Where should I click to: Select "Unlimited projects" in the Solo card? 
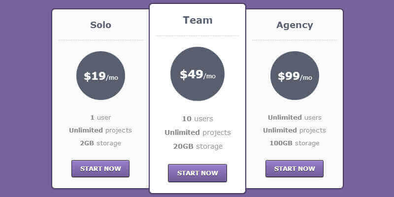[x=100, y=131]
